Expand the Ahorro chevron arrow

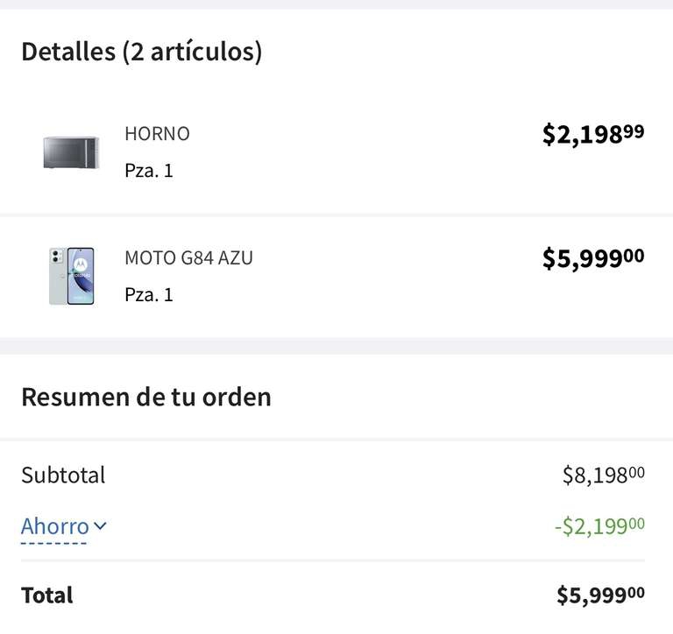tap(100, 526)
